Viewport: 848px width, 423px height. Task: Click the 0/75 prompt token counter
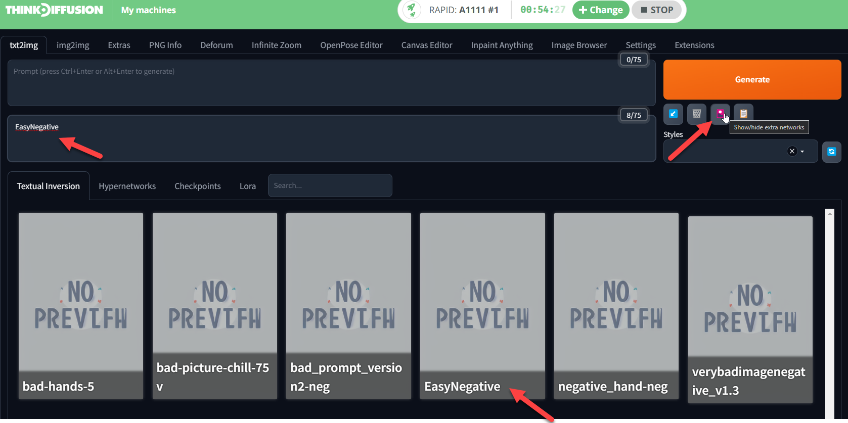(634, 60)
